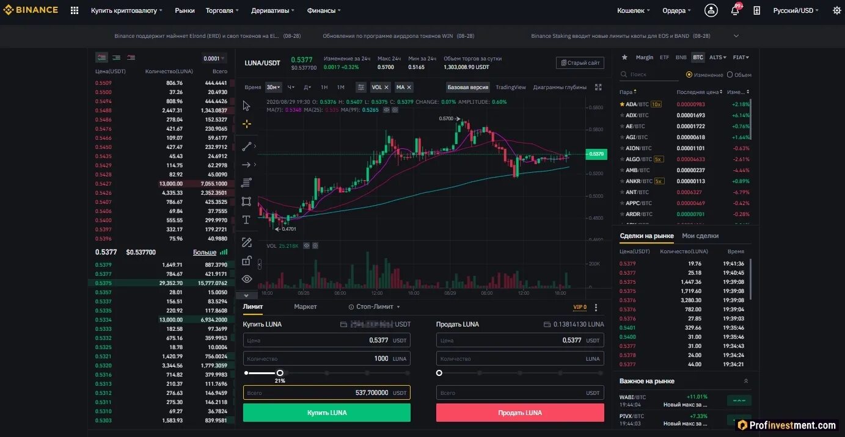This screenshot has width=845, height=437.
Task: Open the 0.0001 price precision dropdown
Action: click(x=214, y=59)
